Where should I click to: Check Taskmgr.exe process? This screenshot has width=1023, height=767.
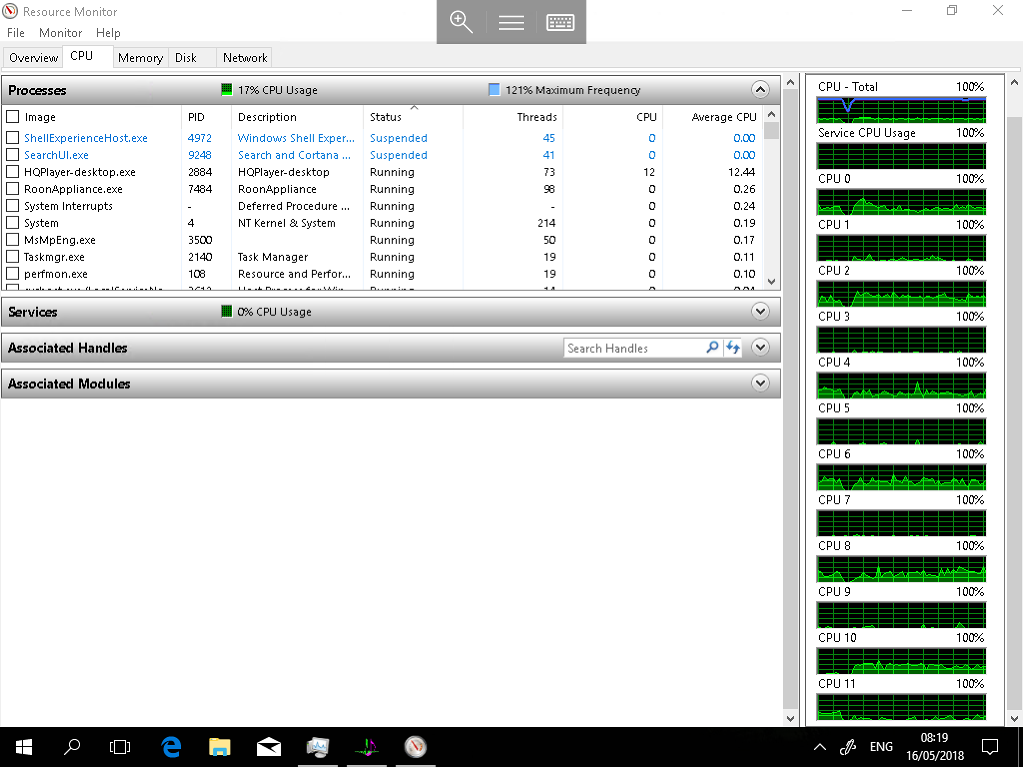(x=12, y=256)
